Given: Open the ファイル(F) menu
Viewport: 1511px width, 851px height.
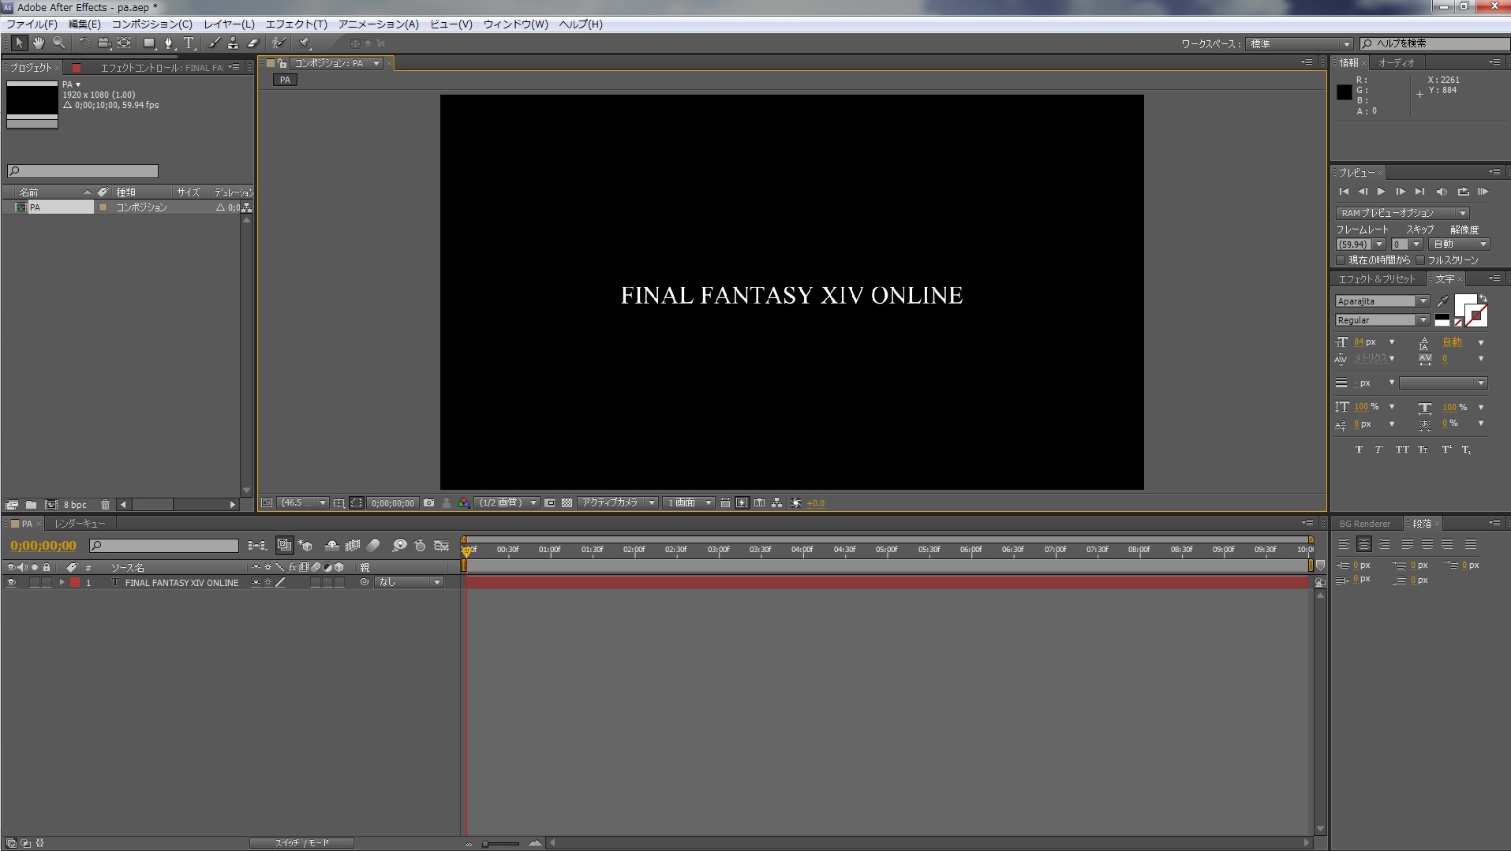Looking at the screenshot, I should 32,24.
